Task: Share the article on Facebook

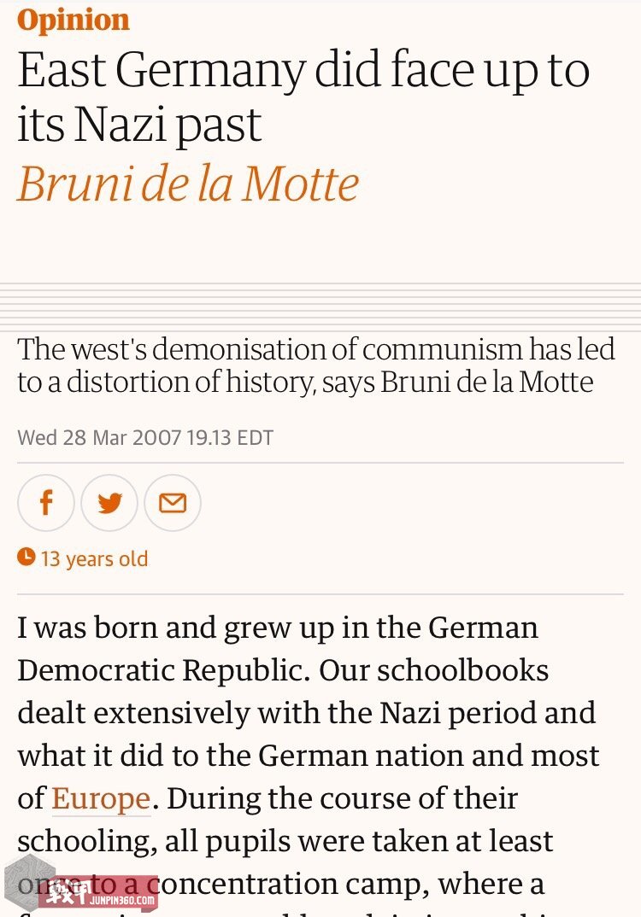Action: [45, 503]
